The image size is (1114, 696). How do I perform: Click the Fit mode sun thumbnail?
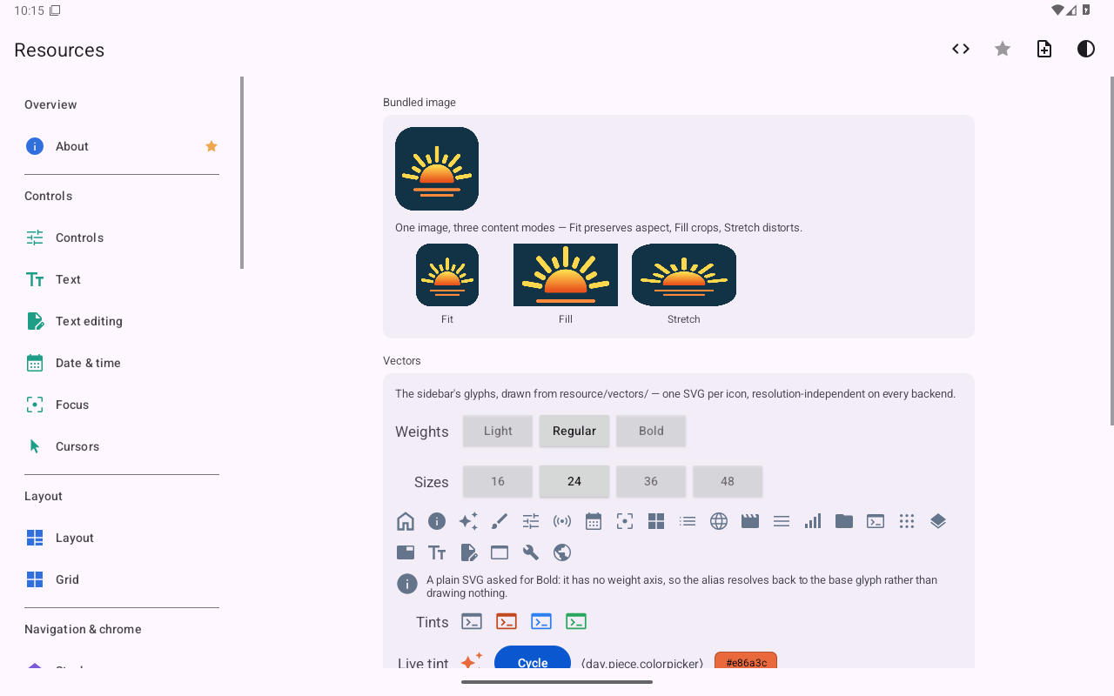pos(447,275)
